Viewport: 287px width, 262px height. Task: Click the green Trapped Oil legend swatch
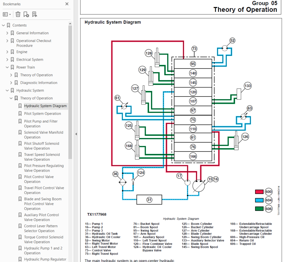click(x=259, y=209)
